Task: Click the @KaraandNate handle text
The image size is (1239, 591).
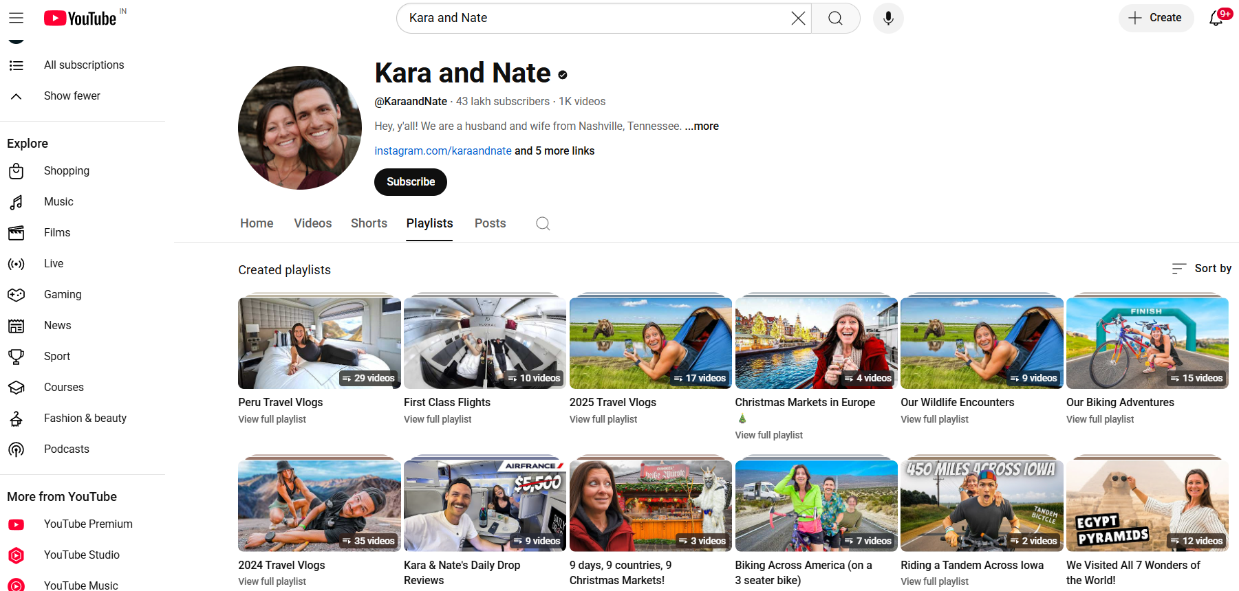Action: tap(411, 102)
